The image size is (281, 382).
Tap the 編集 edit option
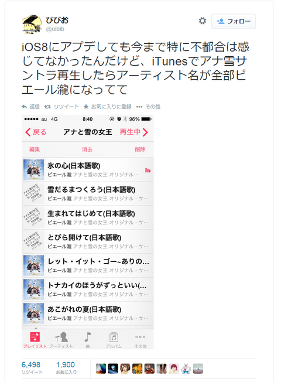pyautogui.click(x=35, y=149)
